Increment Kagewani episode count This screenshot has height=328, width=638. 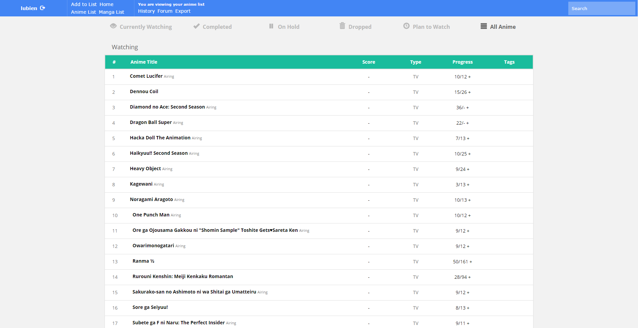coord(468,185)
